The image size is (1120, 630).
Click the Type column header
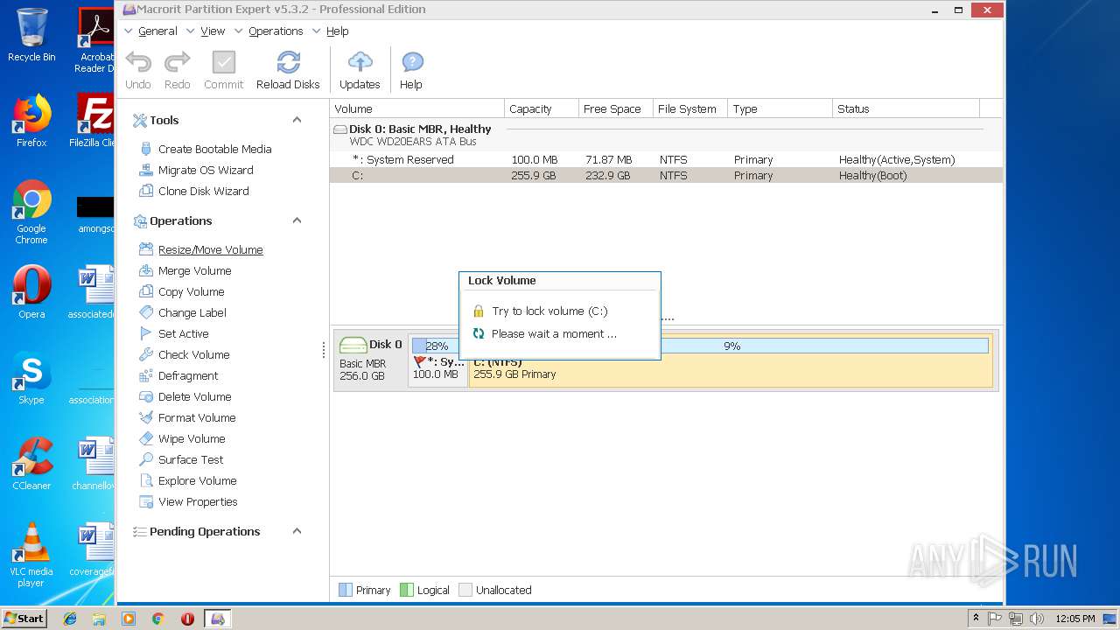780,108
